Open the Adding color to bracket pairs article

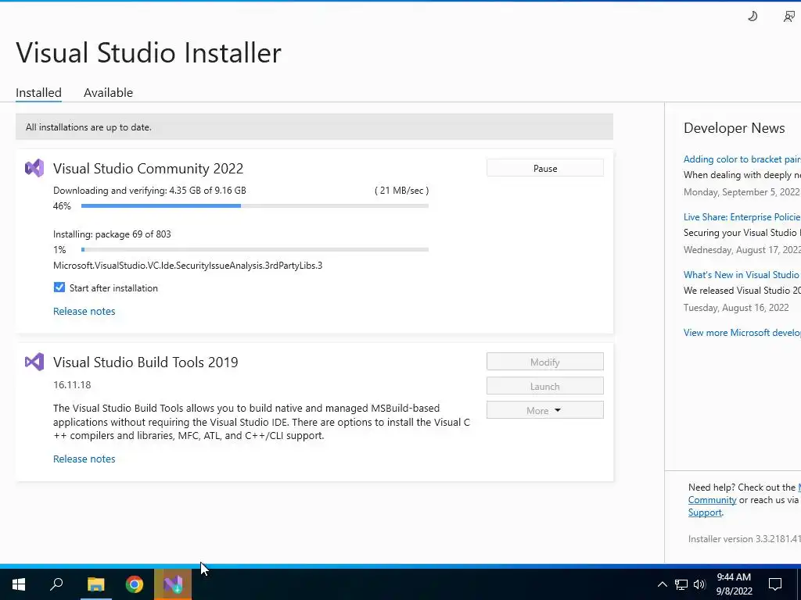pyautogui.click(x=742, y=159)
